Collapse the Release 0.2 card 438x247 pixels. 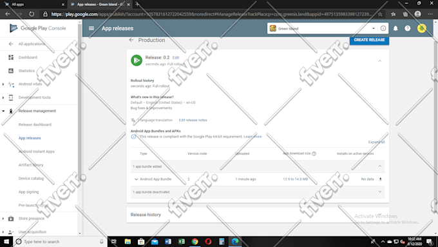click(380, 61)
